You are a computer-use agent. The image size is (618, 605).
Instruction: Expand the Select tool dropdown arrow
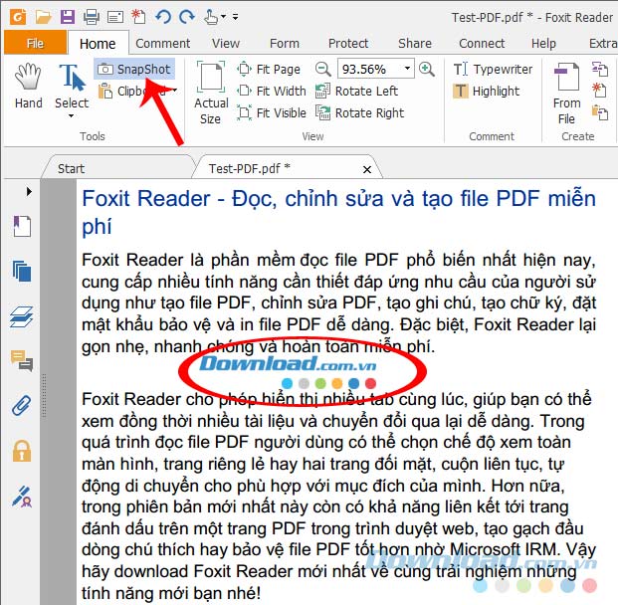[x=72, y=115]
